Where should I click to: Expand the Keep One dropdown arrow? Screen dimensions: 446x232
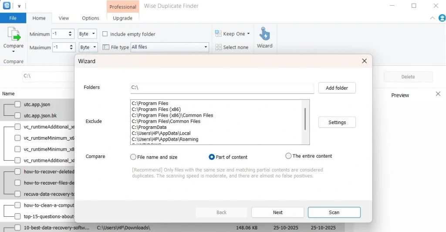coord(248,34)
